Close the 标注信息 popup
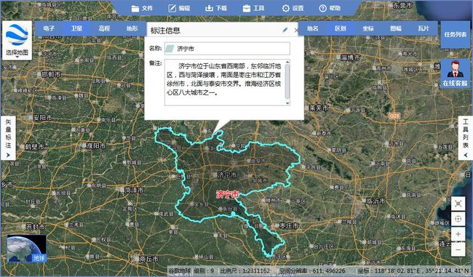This screenshot has width=473, height=277. 296,30
